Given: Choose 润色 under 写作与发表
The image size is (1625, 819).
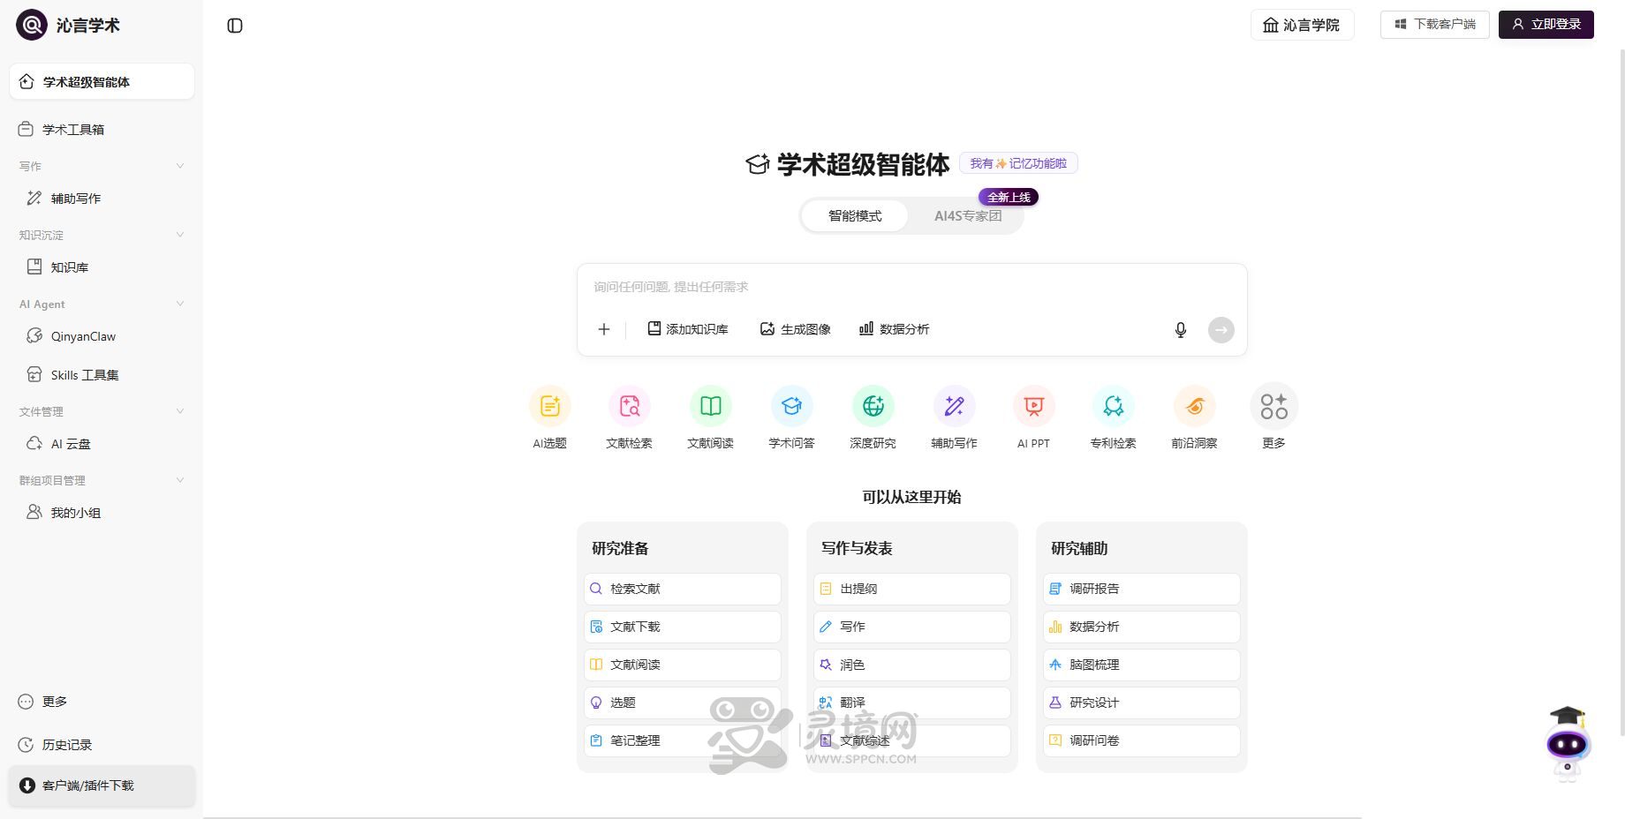Looking at the screenshot, I should [911, 665].
